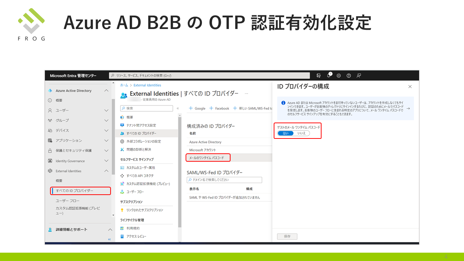Collapse the External Identities chevron
This screenshot has height=261, width=464.
point(106,171)
